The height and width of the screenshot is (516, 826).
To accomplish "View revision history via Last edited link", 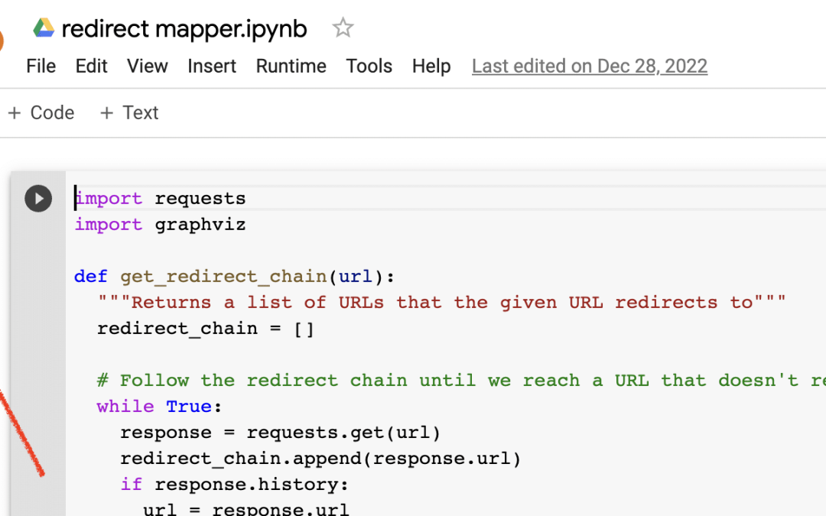I will tap(589, 67).
